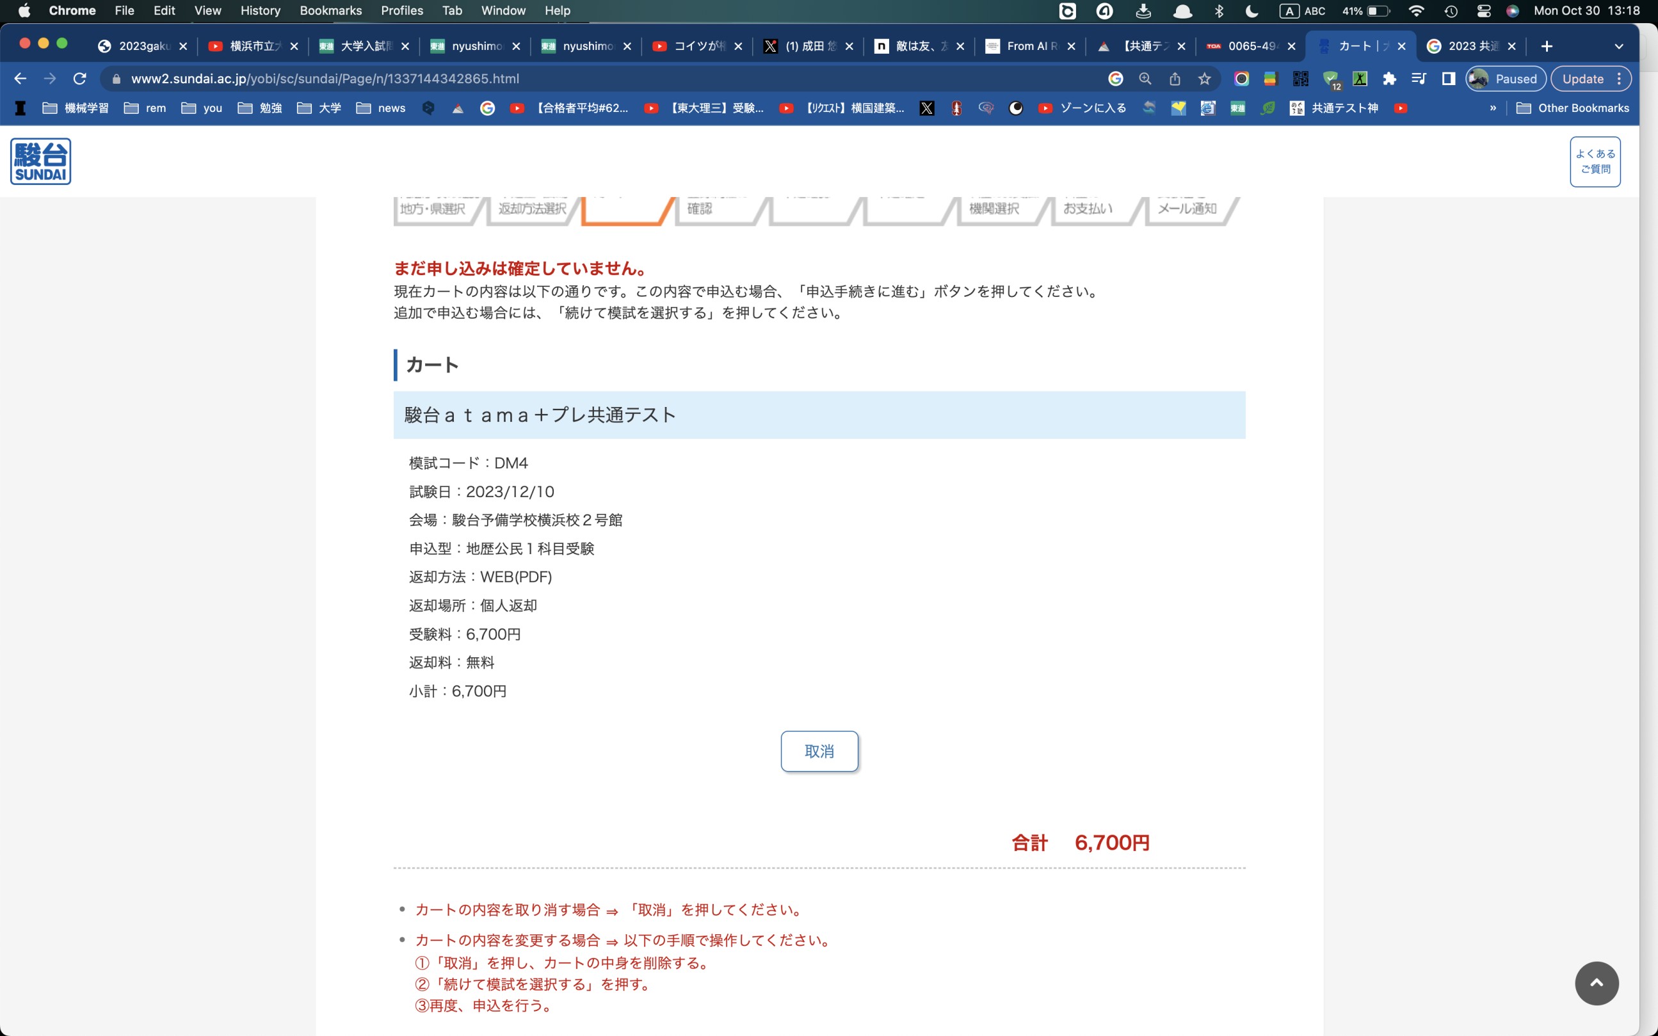This screenshot has height=1036, width=1658.
Task: Show hidden bookmarks with » chevron
Action: (x=1493, y=108)
